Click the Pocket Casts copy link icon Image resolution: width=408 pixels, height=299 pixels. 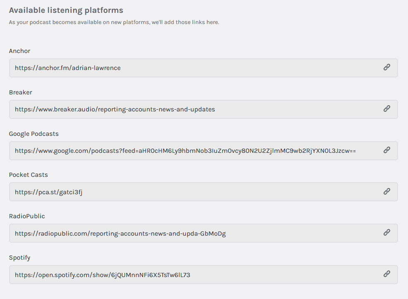[x=386, y=192]
